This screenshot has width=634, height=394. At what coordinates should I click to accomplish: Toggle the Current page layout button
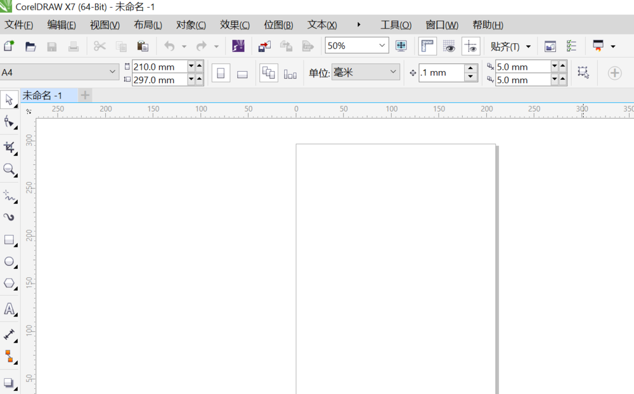click(290, 74)
